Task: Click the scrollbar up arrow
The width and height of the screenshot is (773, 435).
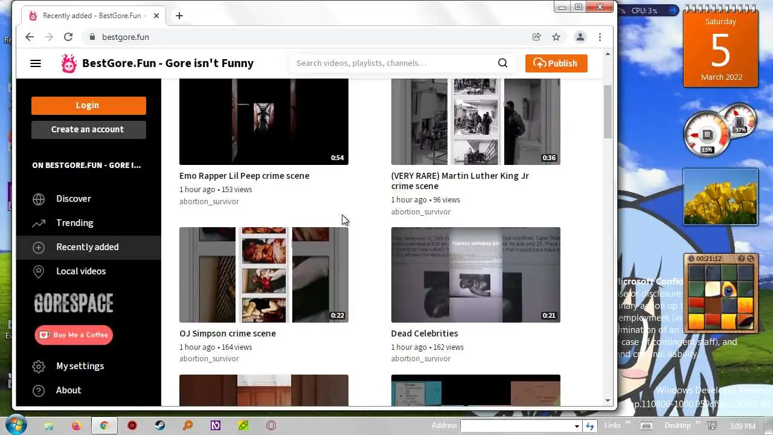Action: tap(608, 54)
